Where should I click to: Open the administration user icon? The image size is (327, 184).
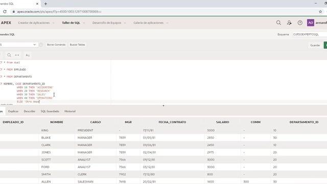[x=289, y=22]
